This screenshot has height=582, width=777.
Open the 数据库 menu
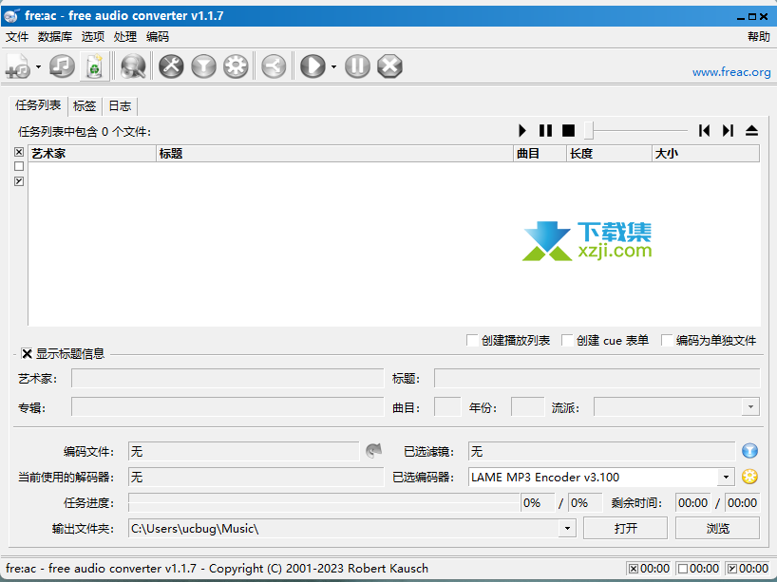coord(55,37)
